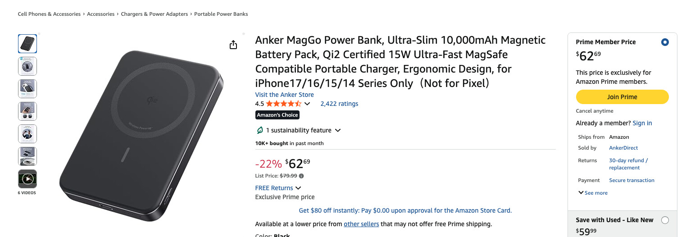Click the sustainability leaf icon
This screenshot has height=237, width=686.
[259, 130]
